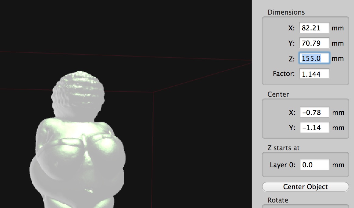Click the mm unit beside Z dimension

pyautogui.click(x=338, y=58)
